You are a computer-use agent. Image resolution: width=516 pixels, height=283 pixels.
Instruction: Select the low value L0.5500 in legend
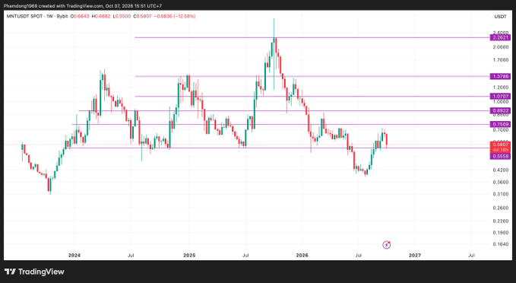click(x=122, y=16)
